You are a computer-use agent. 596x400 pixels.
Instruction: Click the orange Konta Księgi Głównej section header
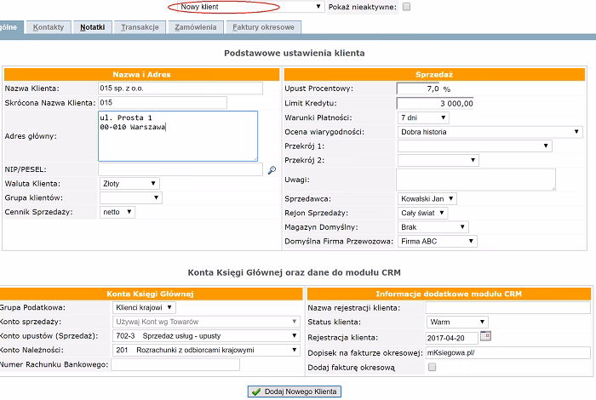pyautogui.click(x=150, y=294)
